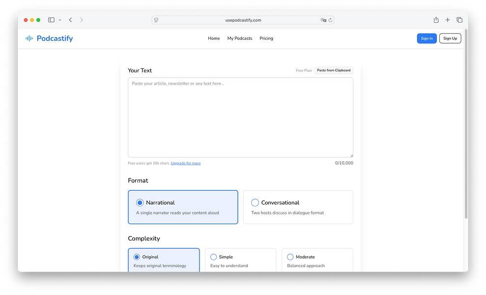486x295 pixels.
Task: Click Paste from Clipboard button
Action: (x=334, y=70)
